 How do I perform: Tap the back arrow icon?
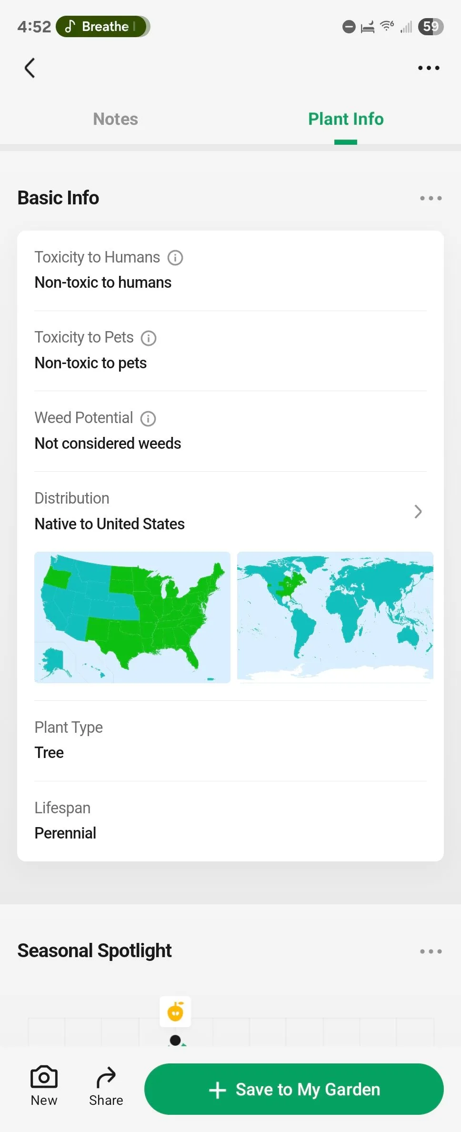pos(30,68)
